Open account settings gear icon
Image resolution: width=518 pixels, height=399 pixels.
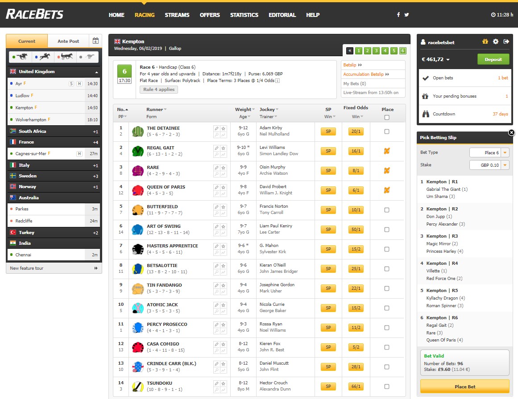click(496, 41)
